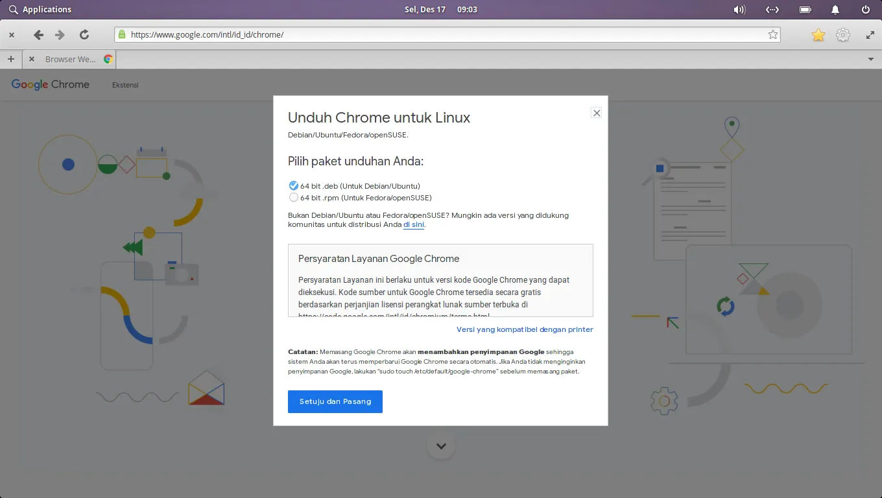Click the Applications search icon
The image size is (882, 498).
coord(13,9)
